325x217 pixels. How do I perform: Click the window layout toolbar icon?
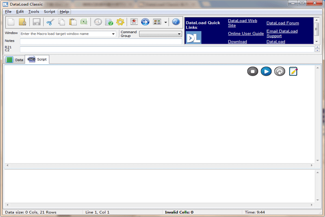coord(157,22)
